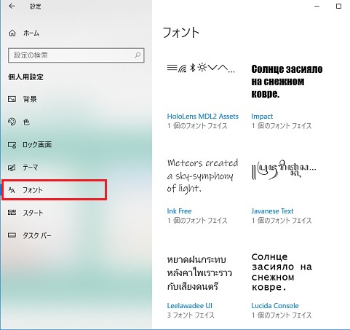Open the Ink Free font details
The height and width of the screenshot is (330, 350).
click(x=179, y=211)
